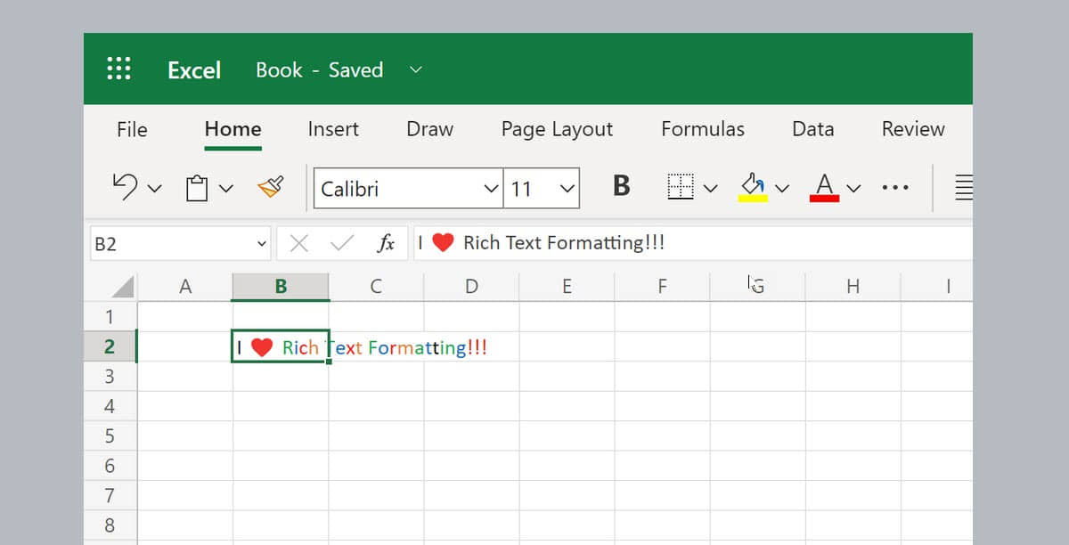Expand the fill color dropdown arrow
The image size is (1069, 545).
click(x=782, y=189)
